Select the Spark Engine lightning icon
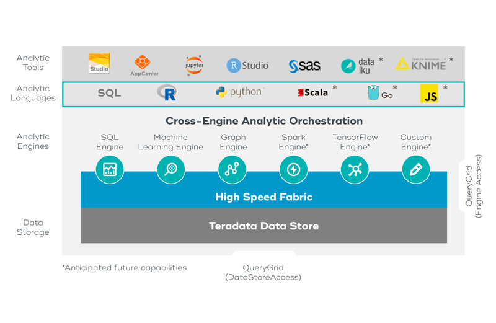This screenshot has width=496, height=323. click(x=294, y=169)
